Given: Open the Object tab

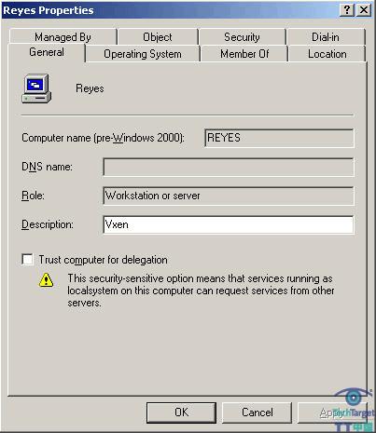Looking at the screenshot, I should click(x=158, y=37).
